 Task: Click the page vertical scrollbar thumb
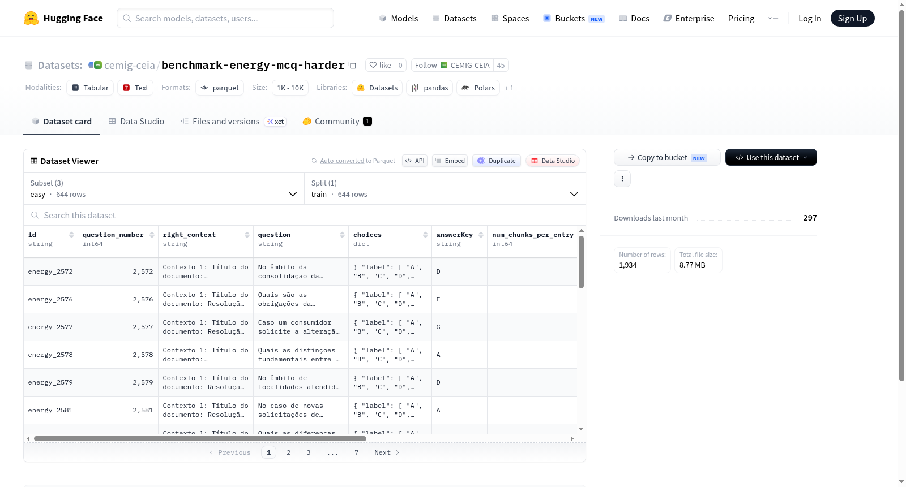901,196
